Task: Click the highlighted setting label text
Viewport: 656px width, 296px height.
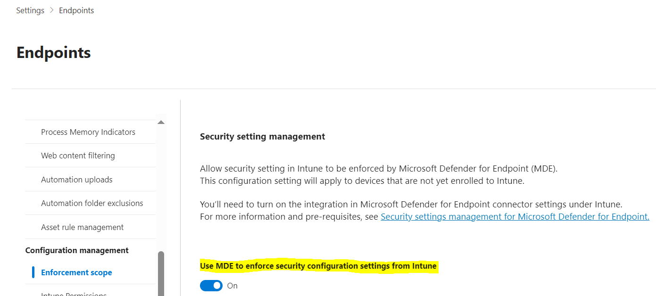Action: pyautogui.click(x=318, y=265)
